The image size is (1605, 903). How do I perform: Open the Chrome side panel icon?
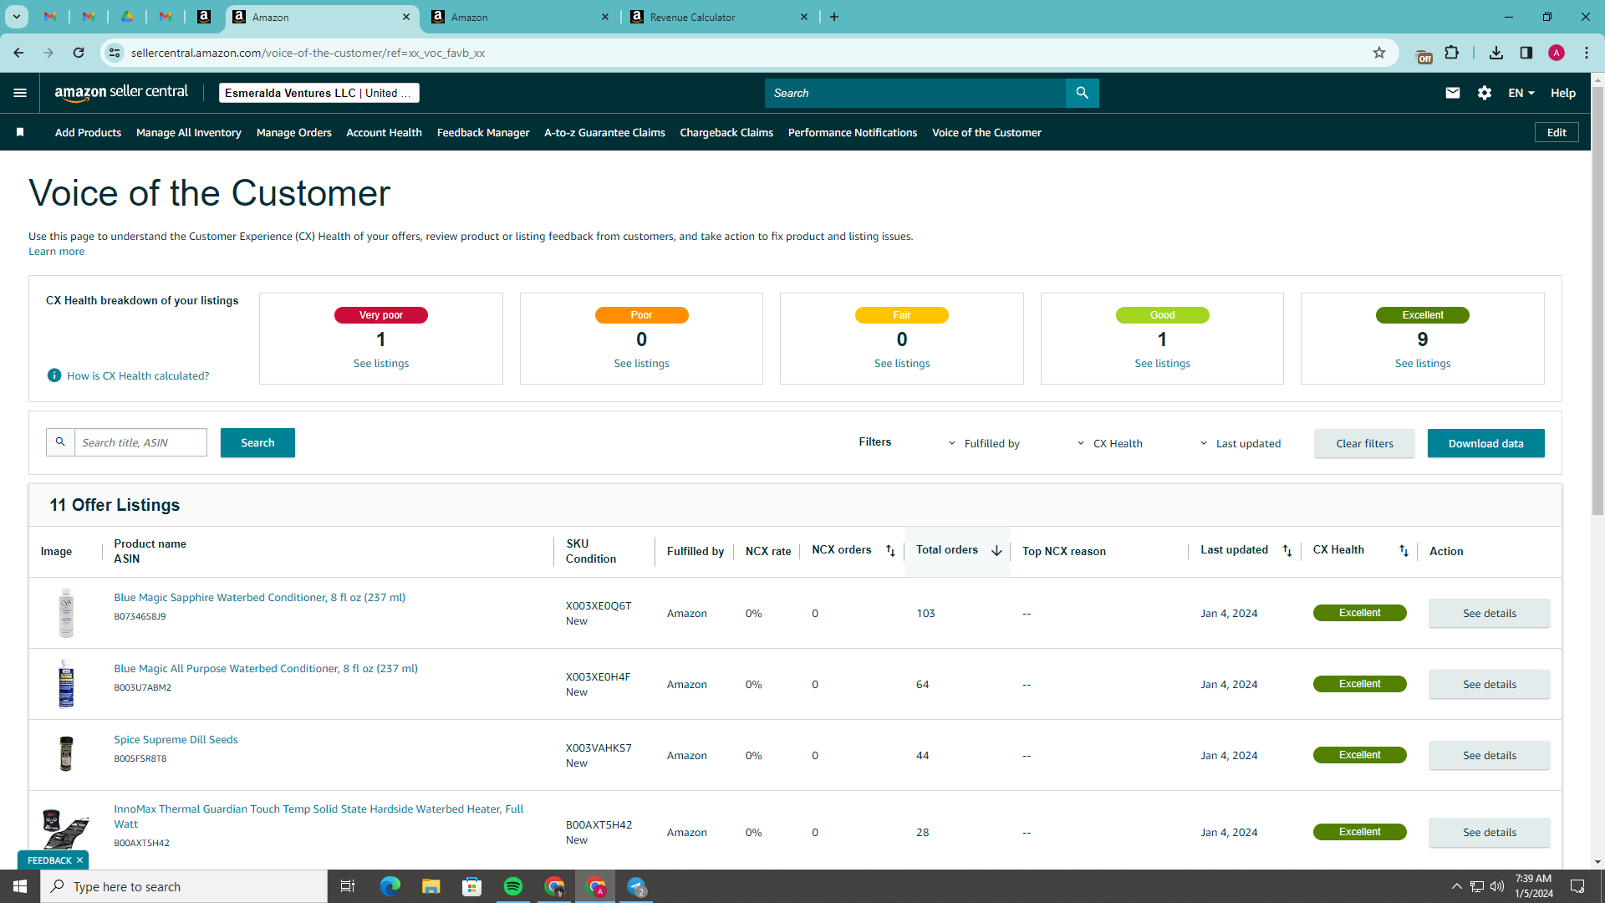[x=1526, y=53]
